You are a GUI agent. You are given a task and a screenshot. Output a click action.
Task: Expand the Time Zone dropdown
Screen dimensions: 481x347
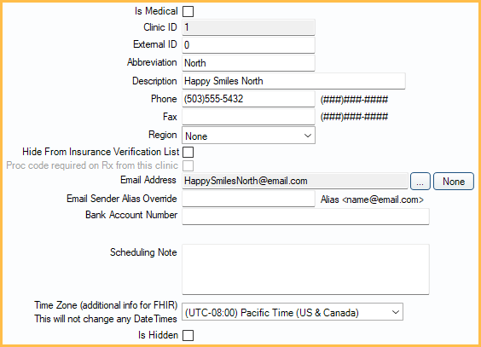(x=293, y=312)
